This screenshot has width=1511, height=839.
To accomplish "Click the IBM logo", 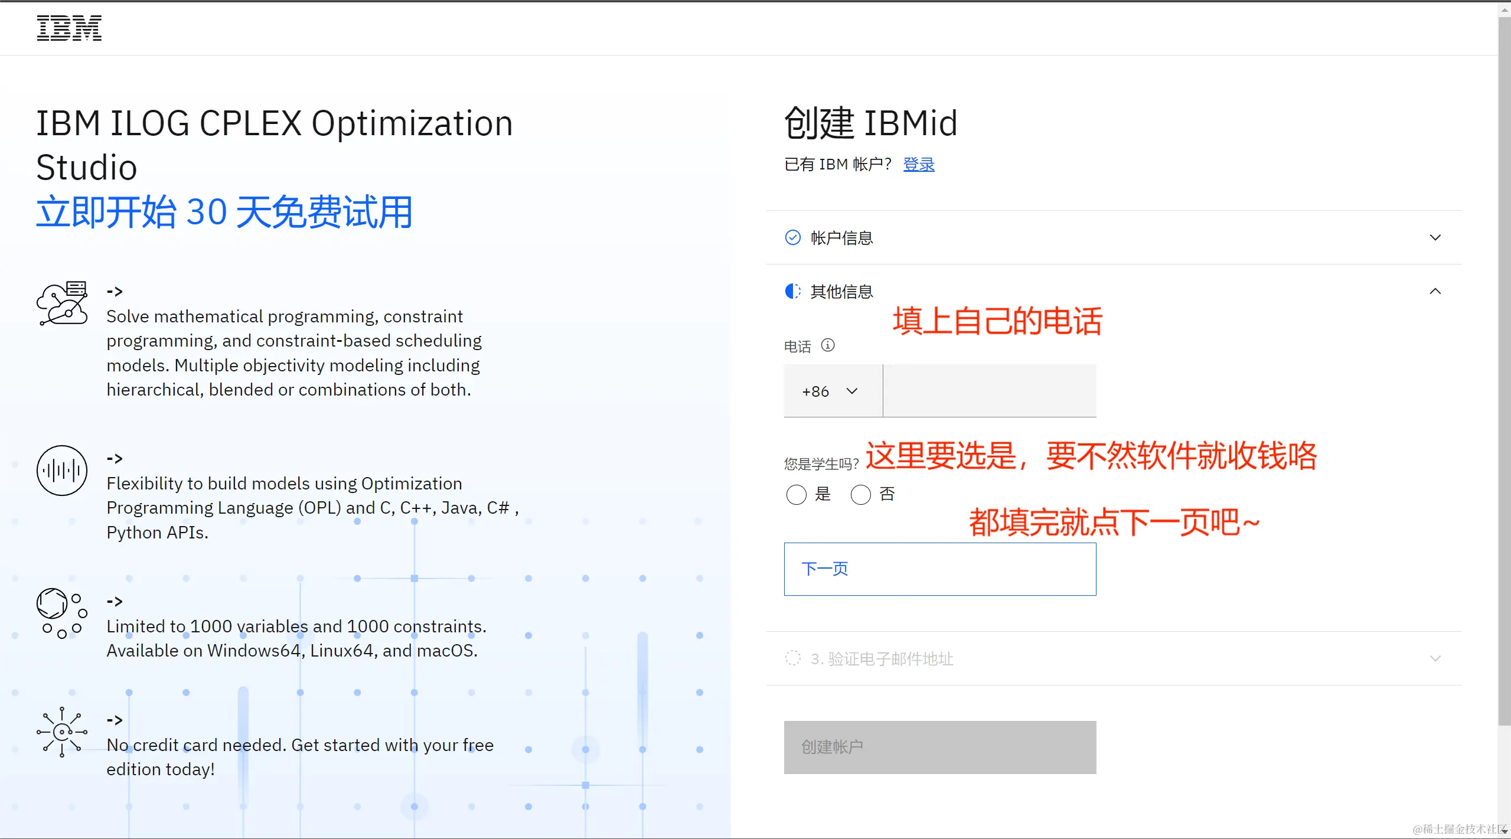I will pyautogui.click(x=68, y=28).
